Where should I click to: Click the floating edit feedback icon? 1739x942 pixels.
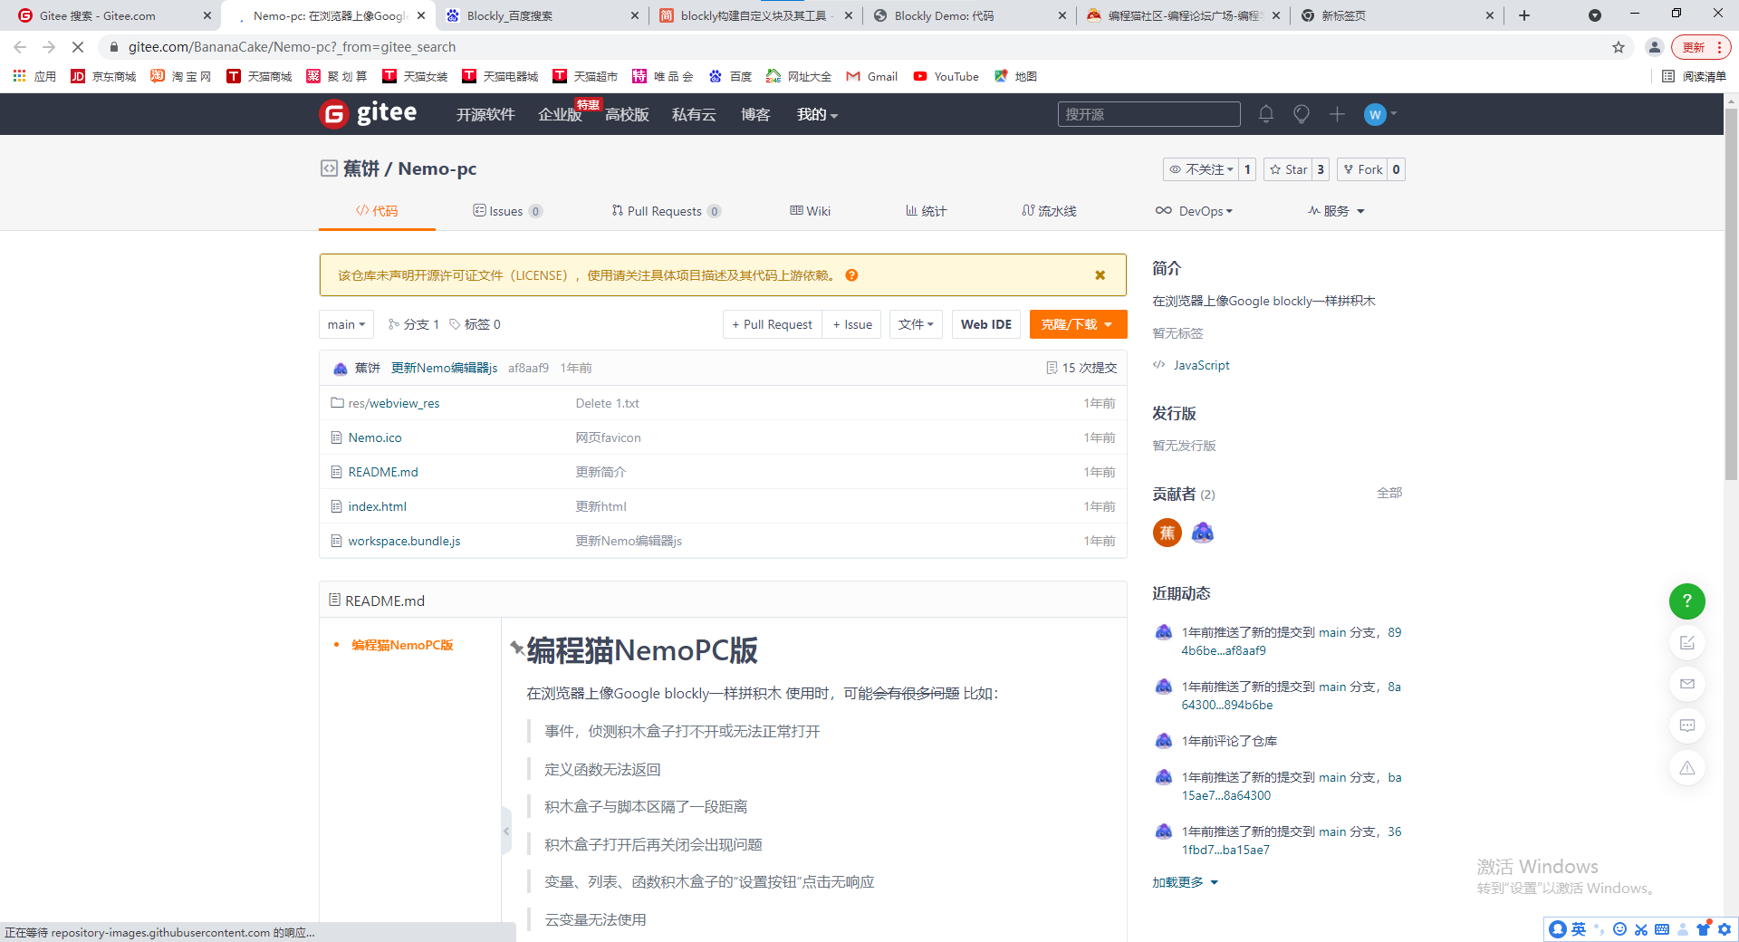click(x=1686, y=643)
